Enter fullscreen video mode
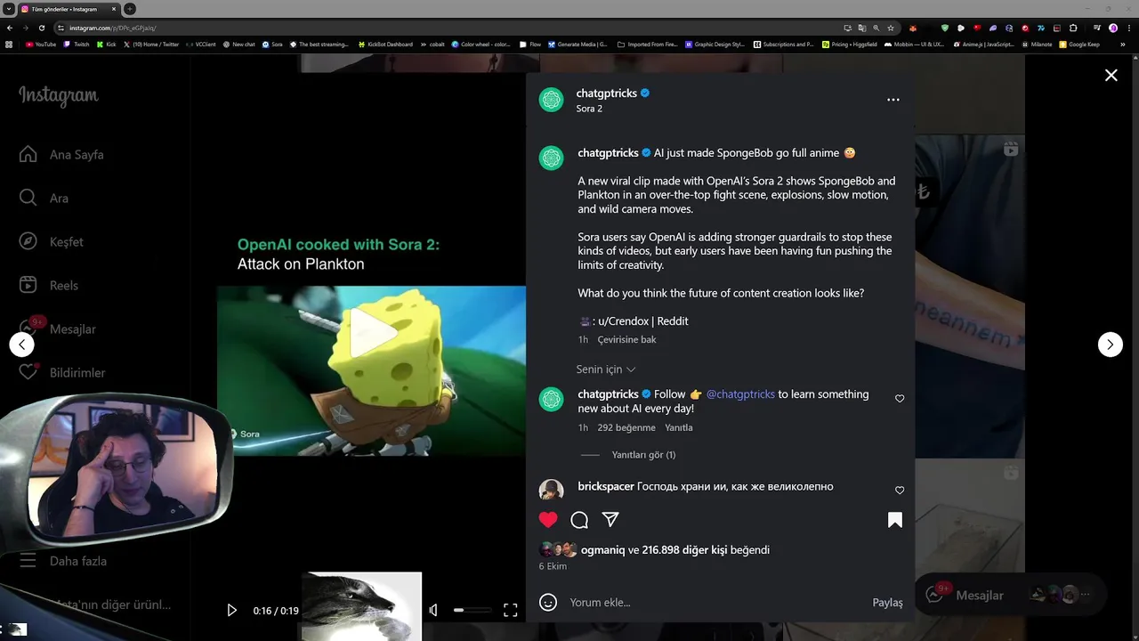Screen dimensions: 1139x641 (x=510, y=610)
